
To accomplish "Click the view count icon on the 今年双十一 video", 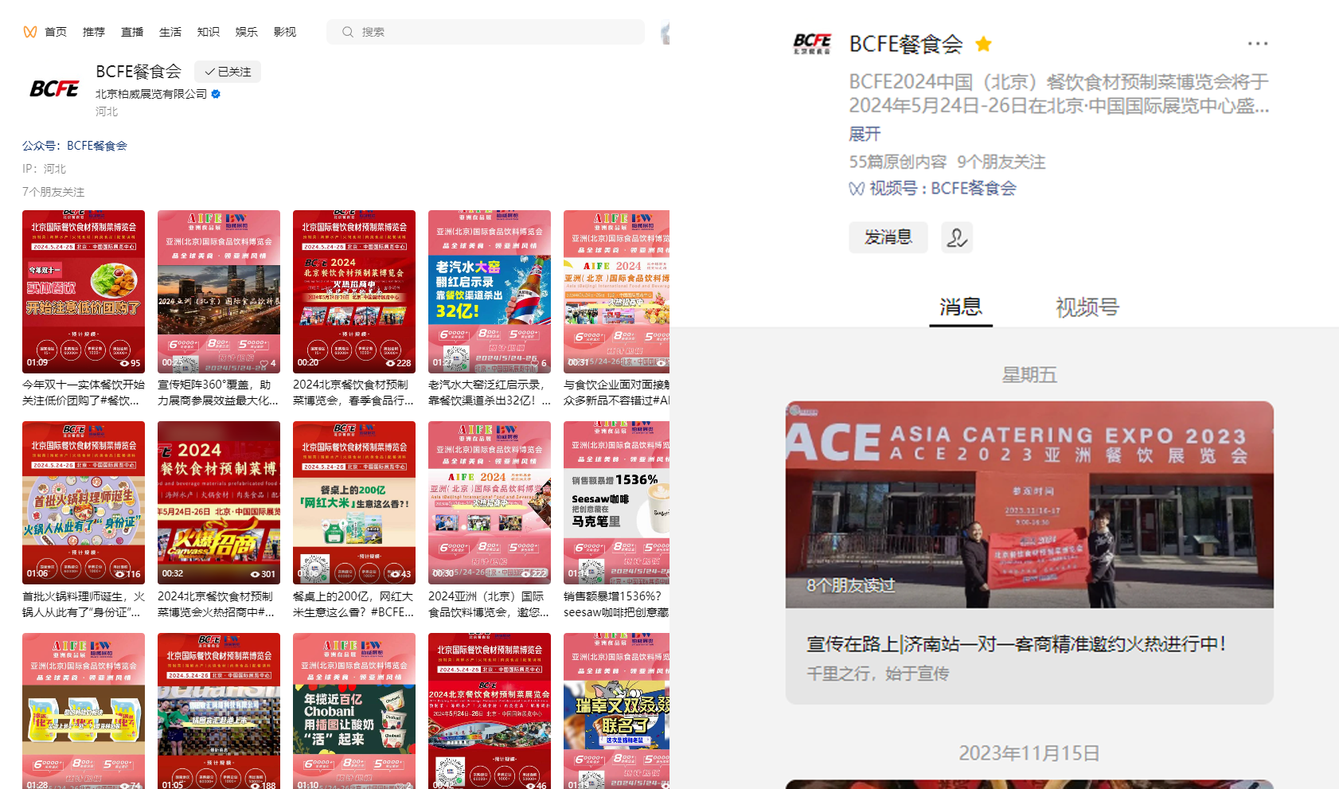I will (123, 363).
